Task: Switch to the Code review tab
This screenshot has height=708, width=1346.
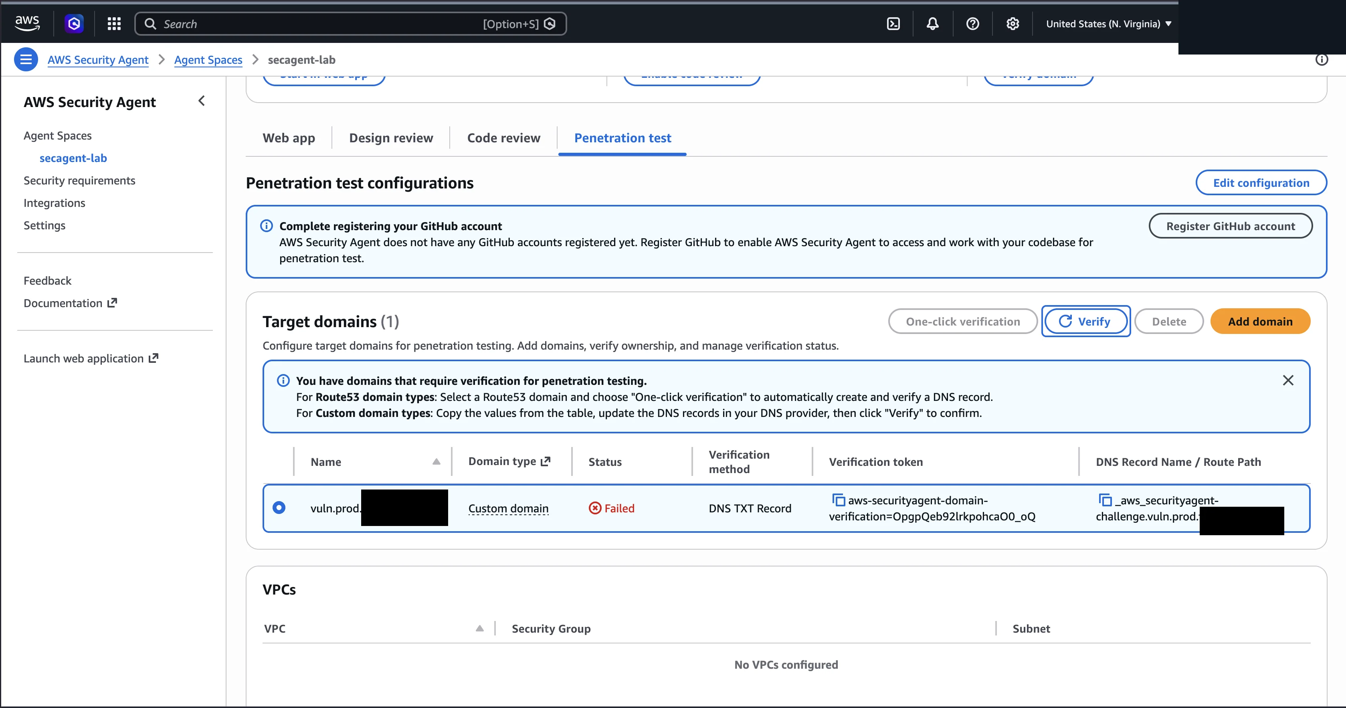Action: click(504, 138)
